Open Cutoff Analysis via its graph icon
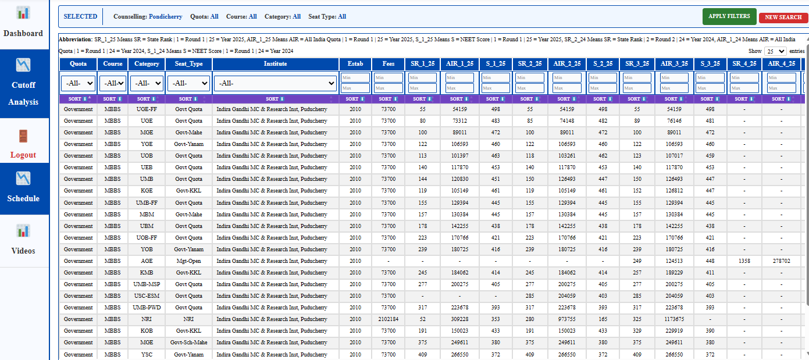Screen dimensions: 809x360 coord(23,64)
